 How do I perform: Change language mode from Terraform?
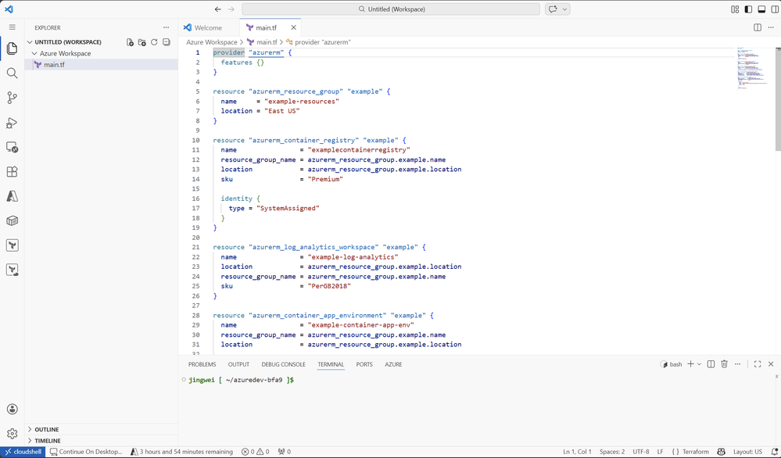pyautogui.click(x=690, y=452)
